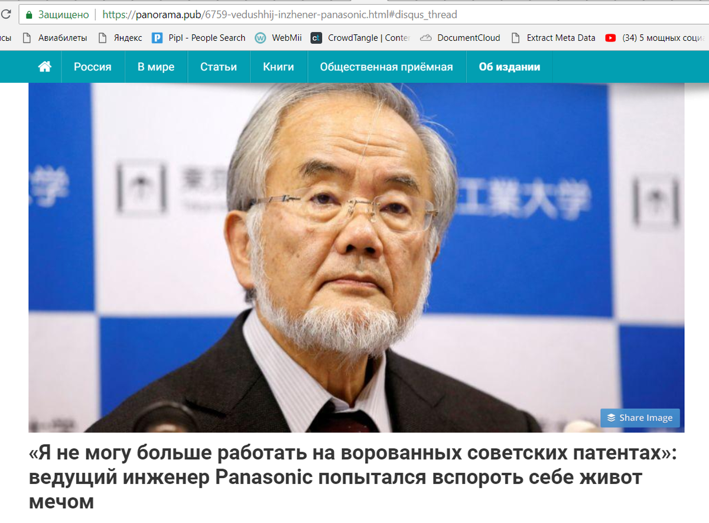Click the Share Image layers icon

tap(612, 418)
